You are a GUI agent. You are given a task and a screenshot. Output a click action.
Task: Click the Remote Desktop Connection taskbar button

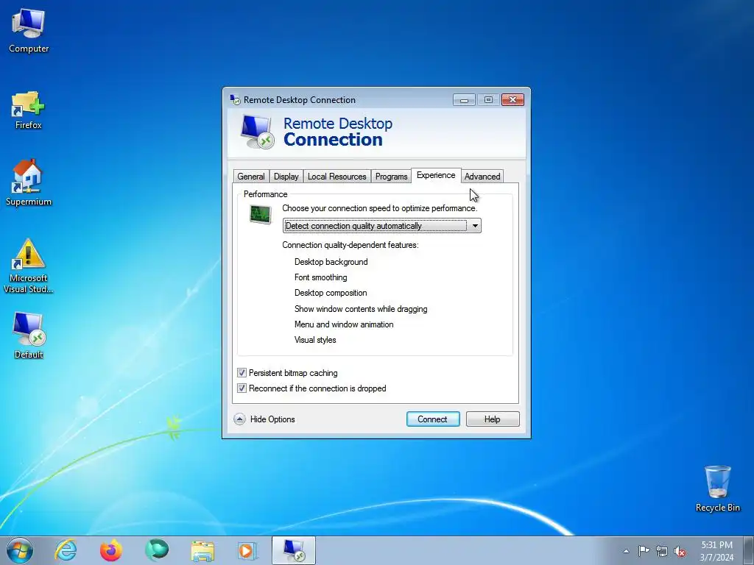click(294, 550)
